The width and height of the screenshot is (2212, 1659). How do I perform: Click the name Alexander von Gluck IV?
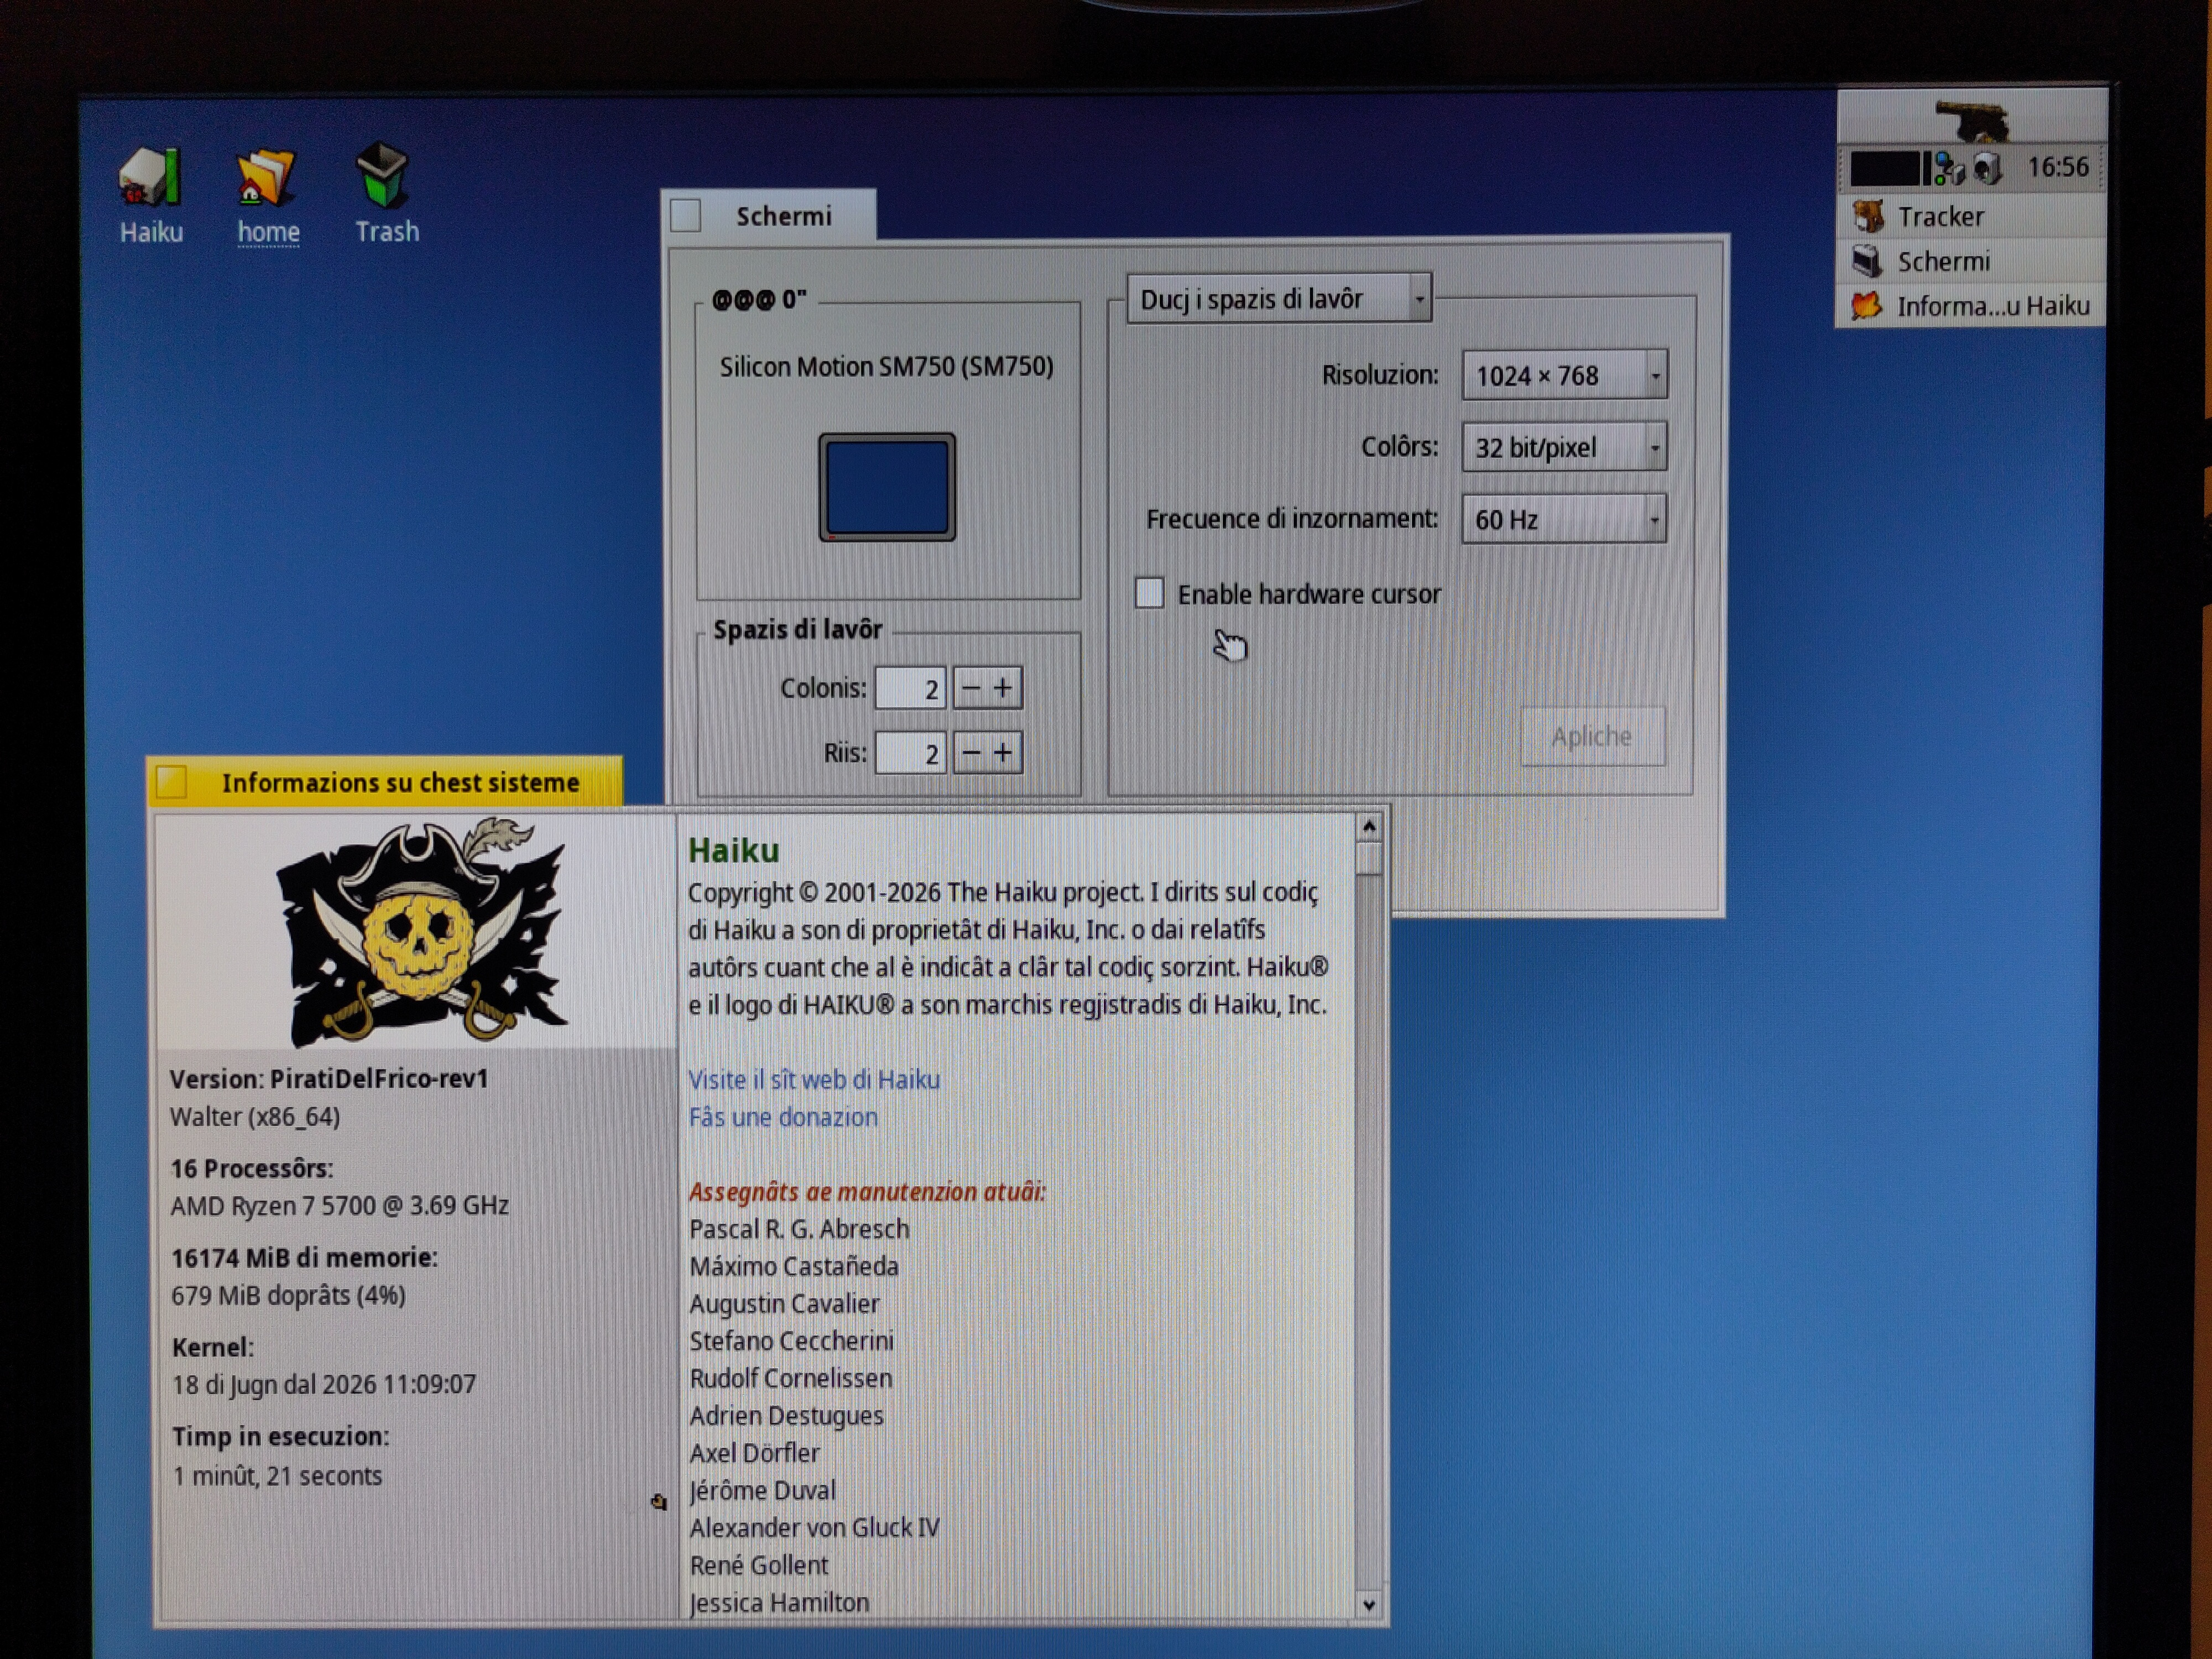point(815,1528)
